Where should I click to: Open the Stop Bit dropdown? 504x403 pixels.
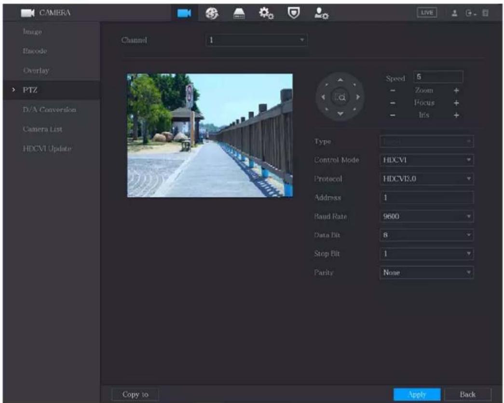[x=426, y=254]
